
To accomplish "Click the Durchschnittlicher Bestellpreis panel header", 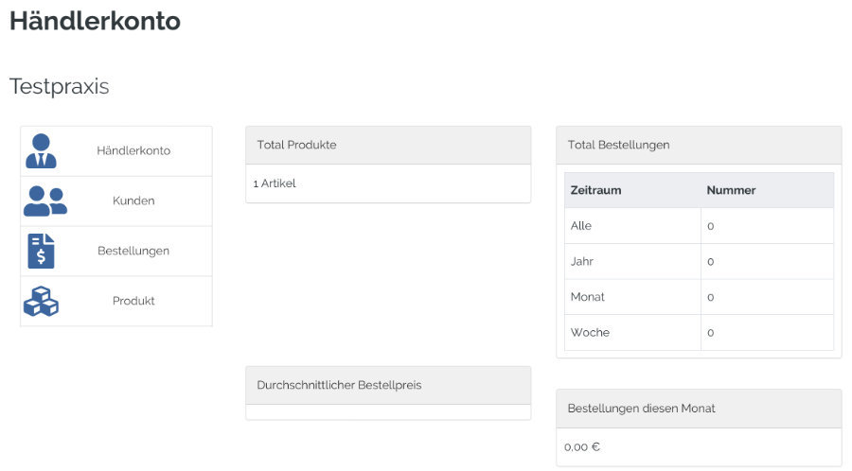I will tap(388, 385).
